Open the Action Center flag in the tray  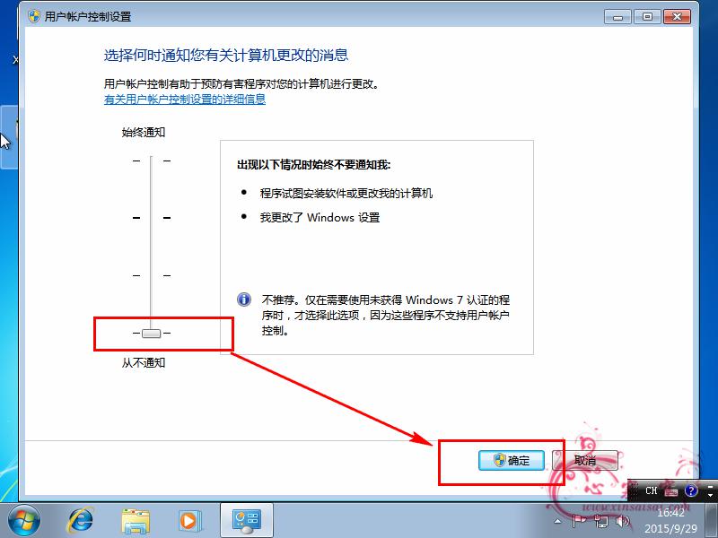pyautogui.click(x=581, y=521)
